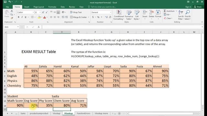Open the font size dropdown
This screenshot has height=116, width=207.
(x=40, y=12)
